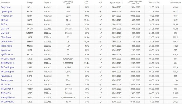The height and width of the screenshot is (104, 182).
Task: Select the SBER ticker cell
Action: 30,37
